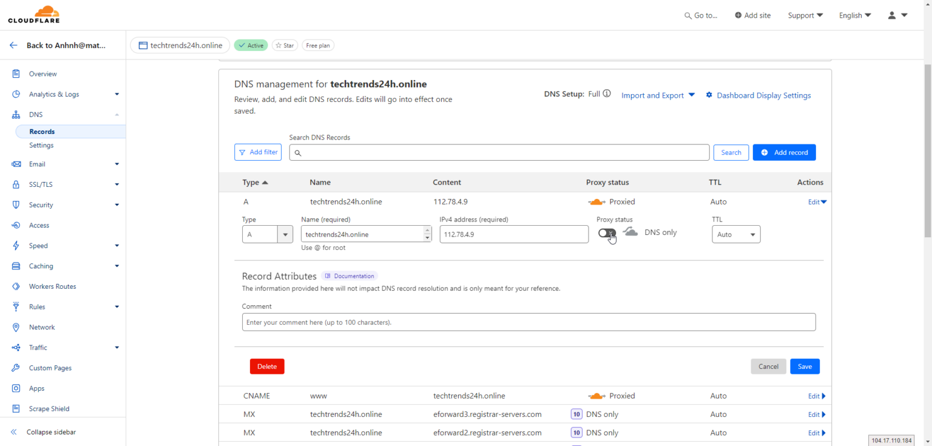Click the Save button
The image size is (932, 446).
[805, 367]
